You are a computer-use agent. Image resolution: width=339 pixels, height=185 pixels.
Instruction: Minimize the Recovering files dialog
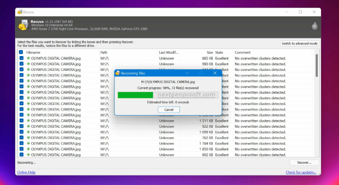188,73
